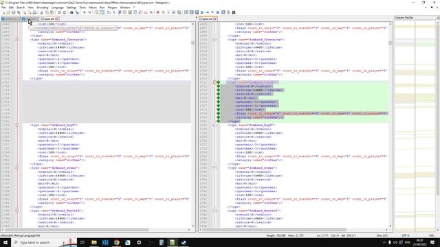Click the Paste toolbar icon
Viewport: 440px width, 247px height.
[52, 12]
